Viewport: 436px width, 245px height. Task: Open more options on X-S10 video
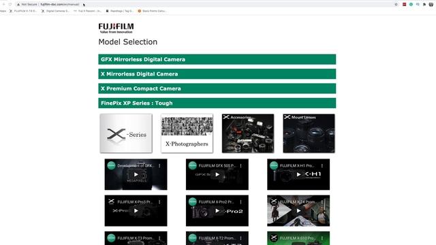[322, 238]
